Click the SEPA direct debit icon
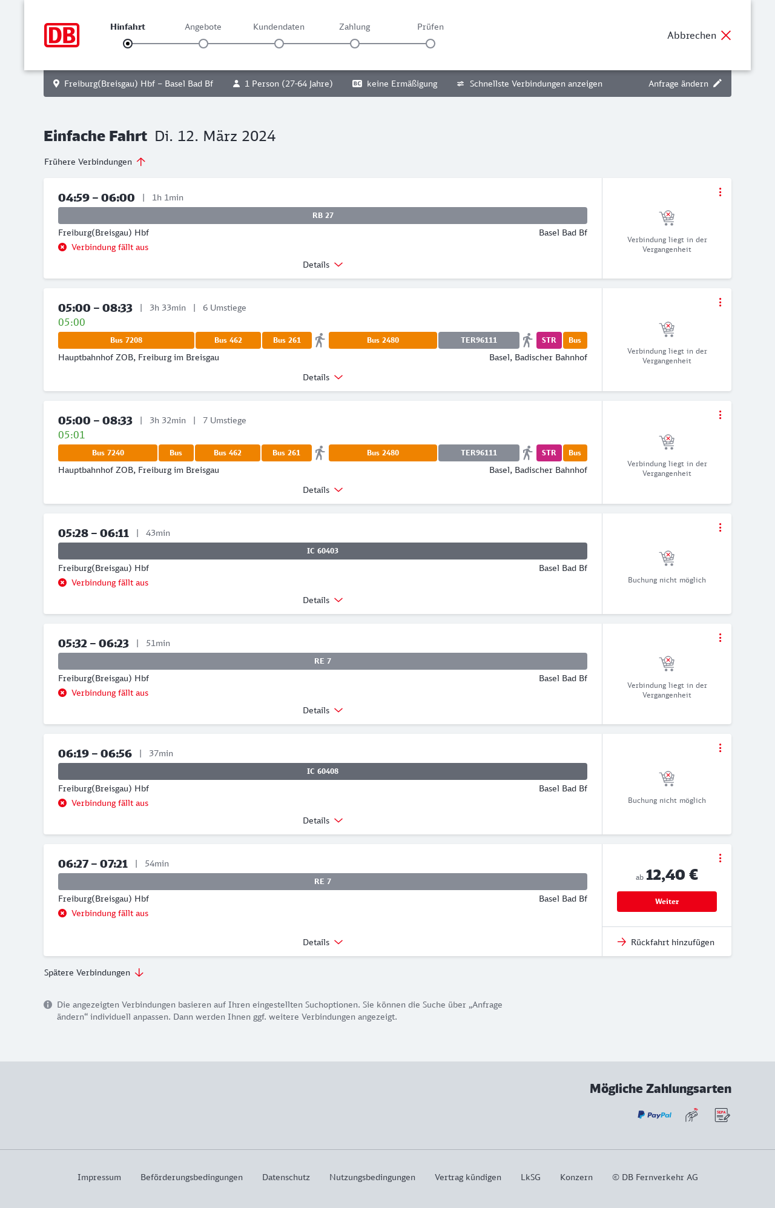 (x=722, y=1115)
